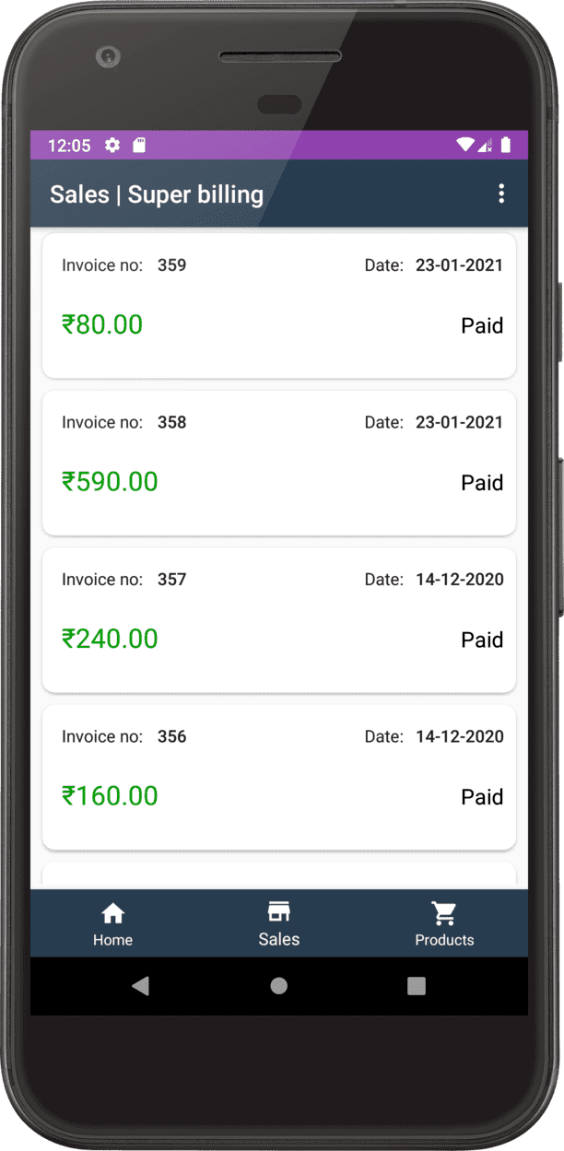
Task: Open invoice number 359
Action: [x=279, y=306]
